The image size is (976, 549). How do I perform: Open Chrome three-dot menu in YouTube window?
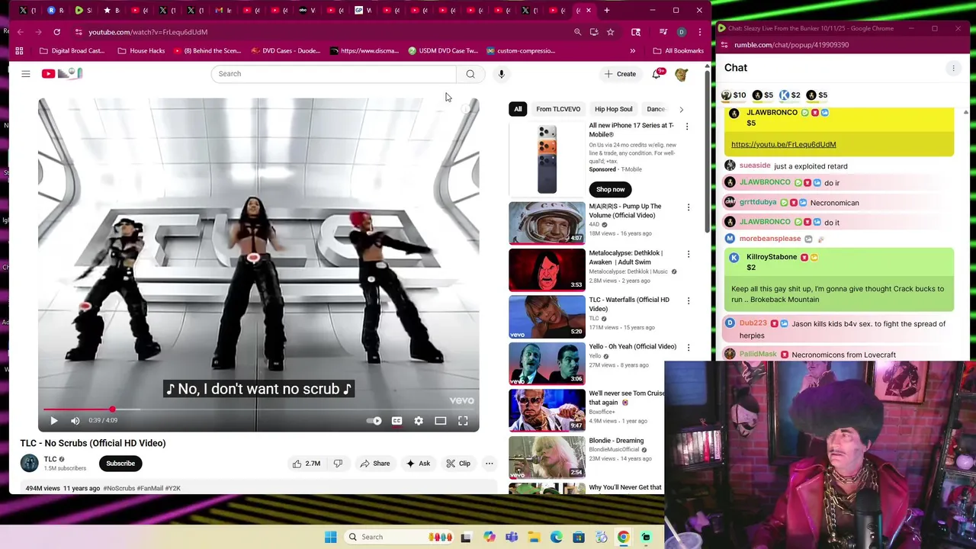coord(699,32)
